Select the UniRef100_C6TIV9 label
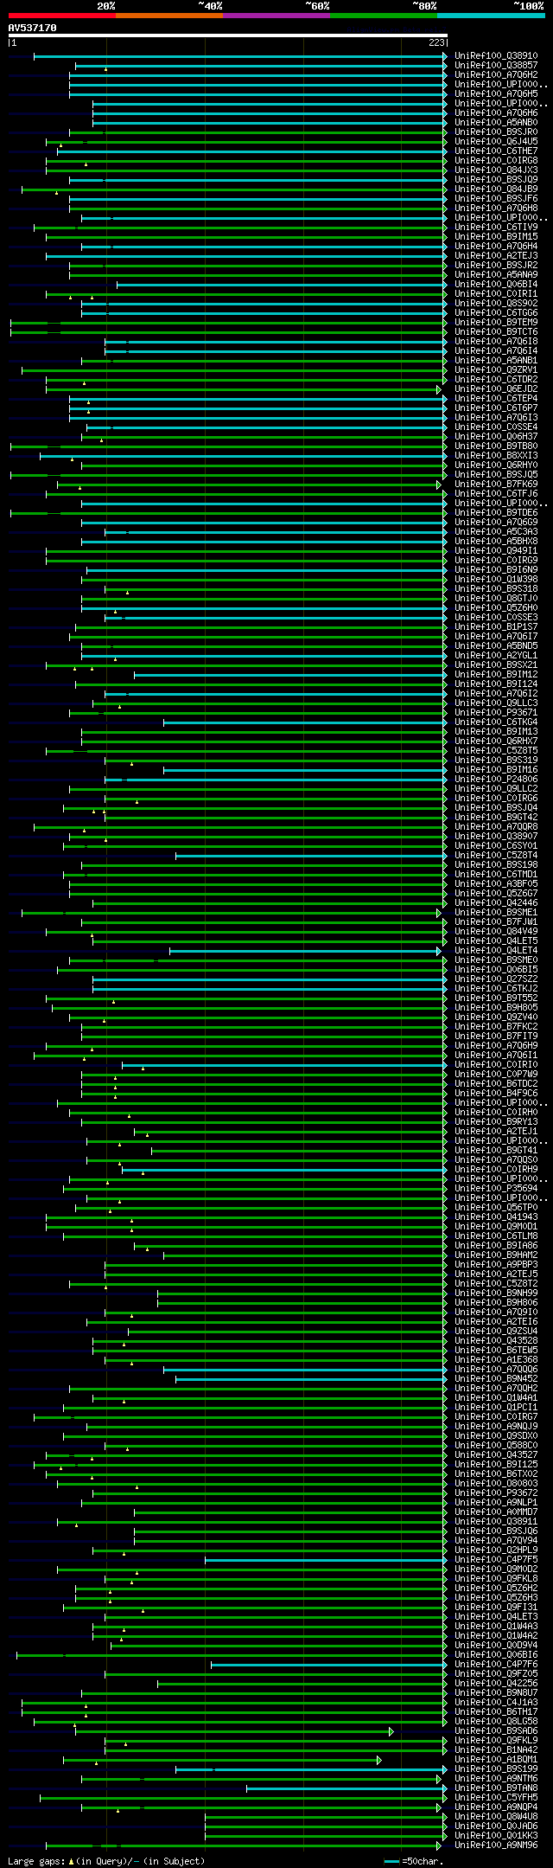Viewport: 553px width, 1868px height. tap(496, 228)
